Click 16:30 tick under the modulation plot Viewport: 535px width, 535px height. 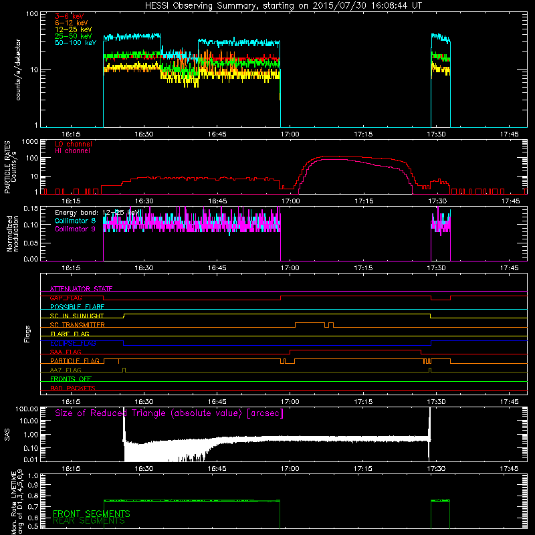pos(144,268)
